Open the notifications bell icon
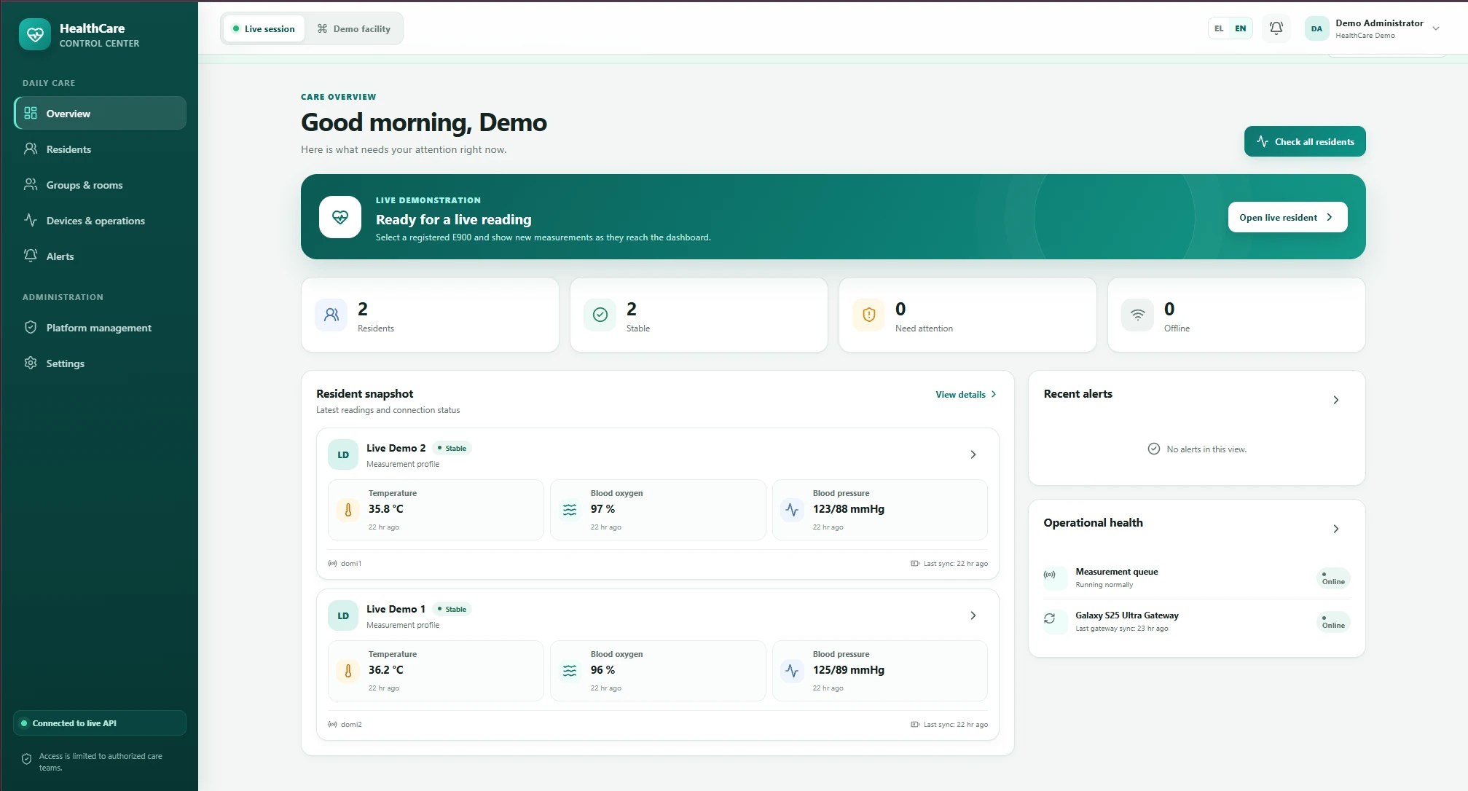The width and height of the screenshot is (1468, 791). pyautogui.click(x=1276, y=28)
